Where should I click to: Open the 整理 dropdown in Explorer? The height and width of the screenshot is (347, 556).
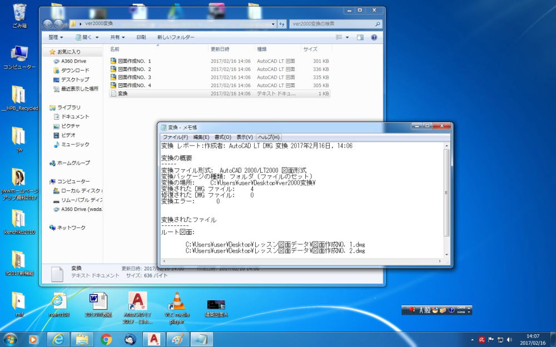coord(56,37)
